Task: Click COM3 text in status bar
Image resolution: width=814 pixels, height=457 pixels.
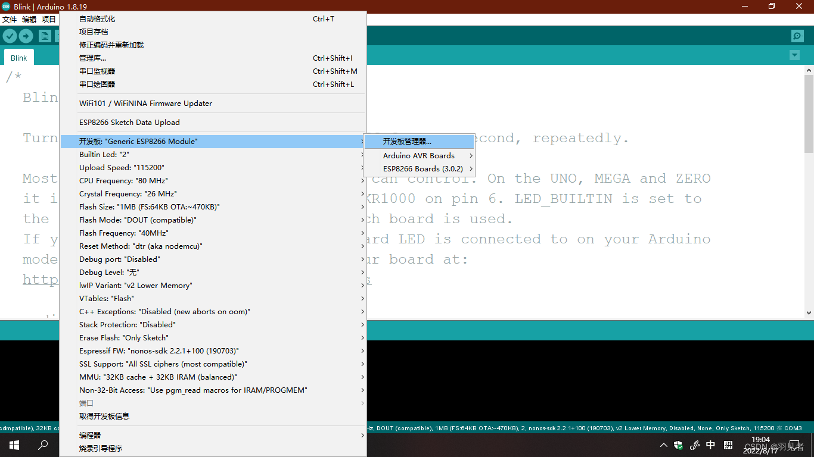Action: pyautogui.click(x=793, y=428)
